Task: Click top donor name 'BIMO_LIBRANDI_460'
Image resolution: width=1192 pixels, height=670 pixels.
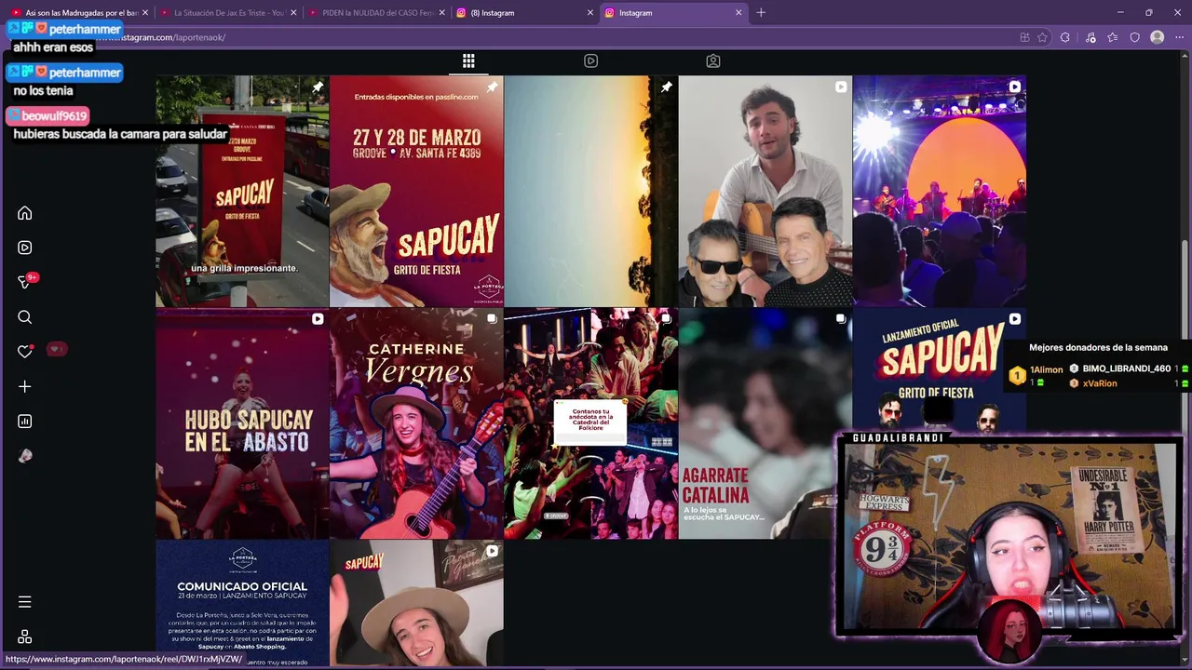Action: click(x=1127, y=368)
